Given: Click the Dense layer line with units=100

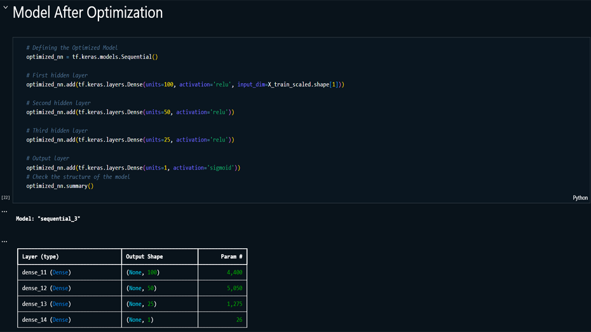Looking at the screenshot, I should click(x=185, y=84).
